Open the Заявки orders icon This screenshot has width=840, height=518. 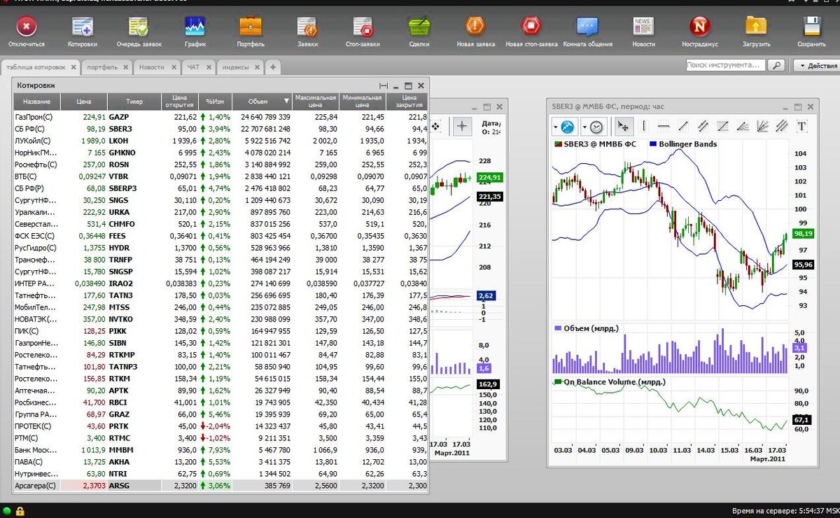pos(307,27)
